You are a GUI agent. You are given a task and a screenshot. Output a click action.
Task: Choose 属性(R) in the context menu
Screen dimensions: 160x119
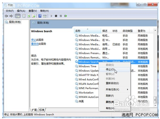click(115, 102)
